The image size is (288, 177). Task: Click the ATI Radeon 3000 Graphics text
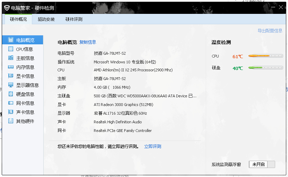pyautogui.click(x=124, y=105)
